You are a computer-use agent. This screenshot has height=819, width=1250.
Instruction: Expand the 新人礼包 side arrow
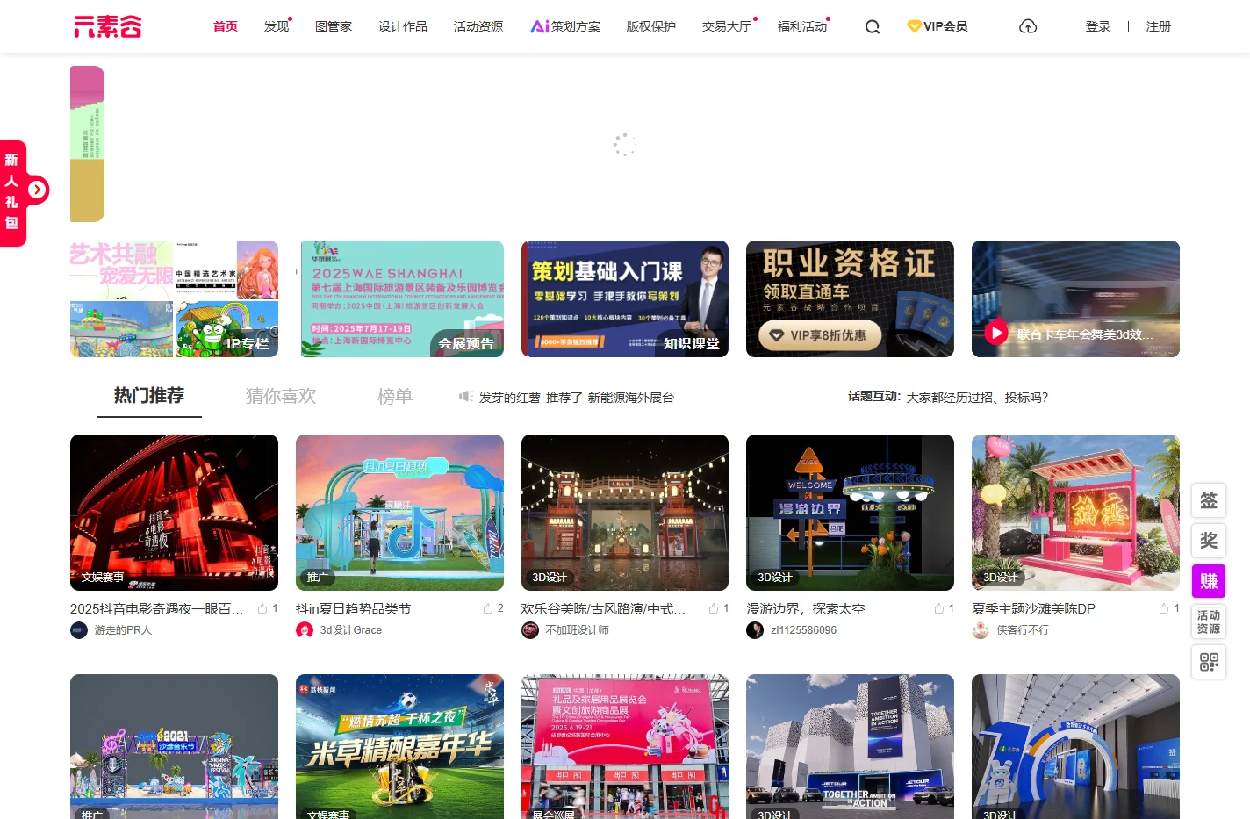coord(37,190)
